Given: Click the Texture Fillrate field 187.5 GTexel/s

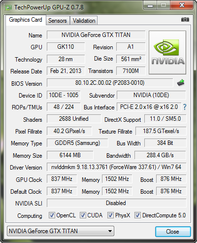Looking at the screenshot, I should [161, 131].
